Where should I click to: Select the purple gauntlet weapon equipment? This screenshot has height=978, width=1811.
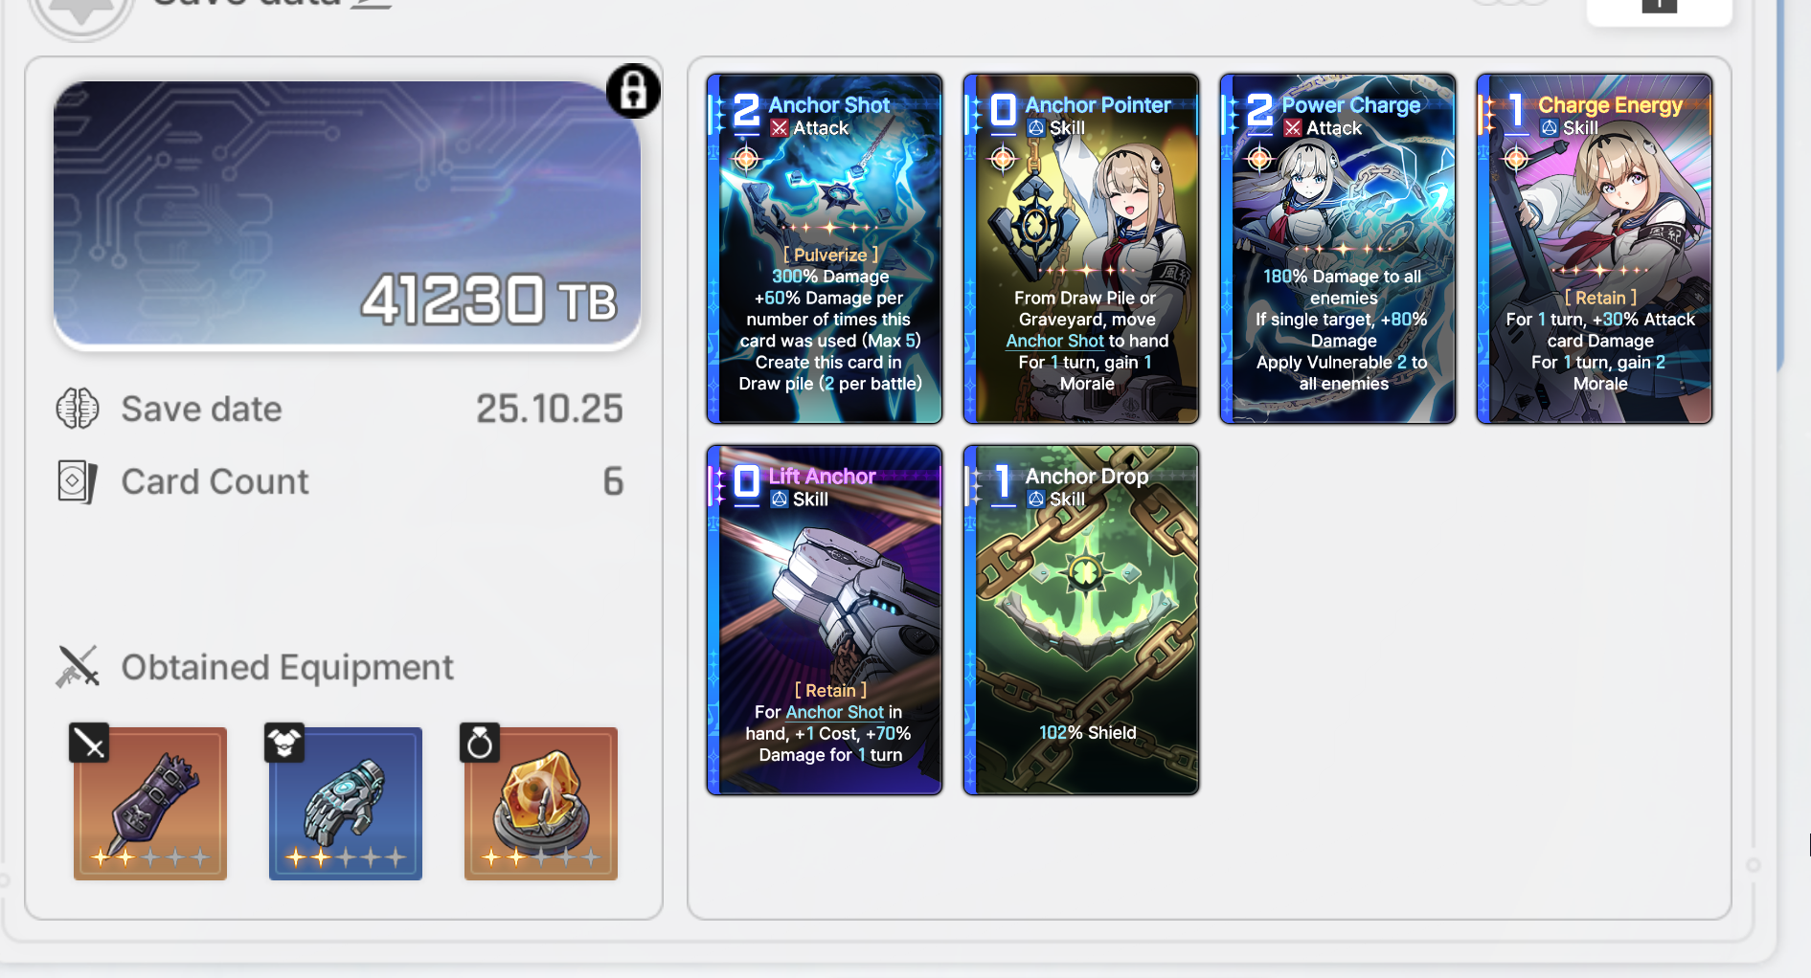150,804
